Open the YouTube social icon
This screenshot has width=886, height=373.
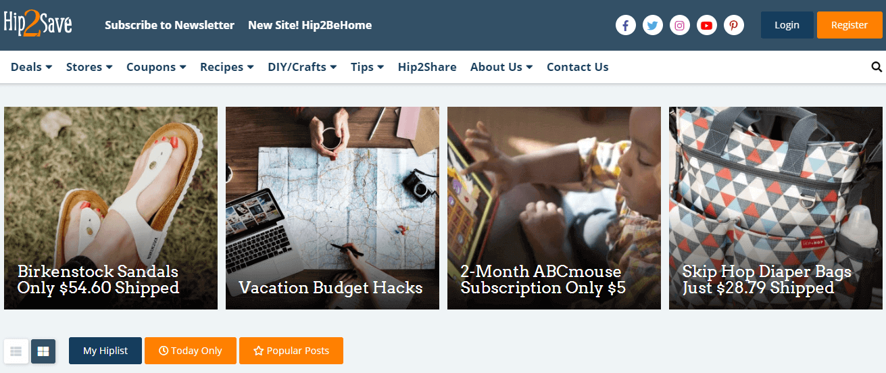[x=707, y=26]
